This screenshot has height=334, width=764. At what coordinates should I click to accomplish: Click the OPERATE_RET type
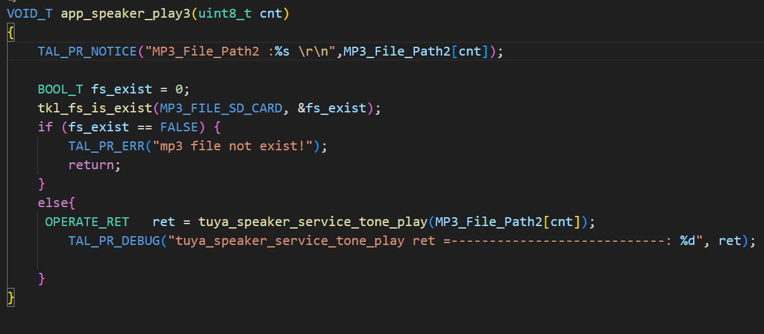point(87,222)
